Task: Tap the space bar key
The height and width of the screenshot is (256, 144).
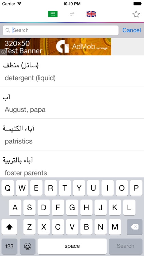Action: 72,246
